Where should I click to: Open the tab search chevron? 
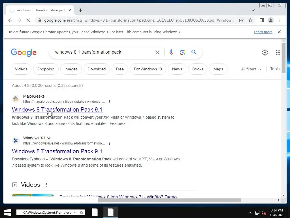(253, 10)
